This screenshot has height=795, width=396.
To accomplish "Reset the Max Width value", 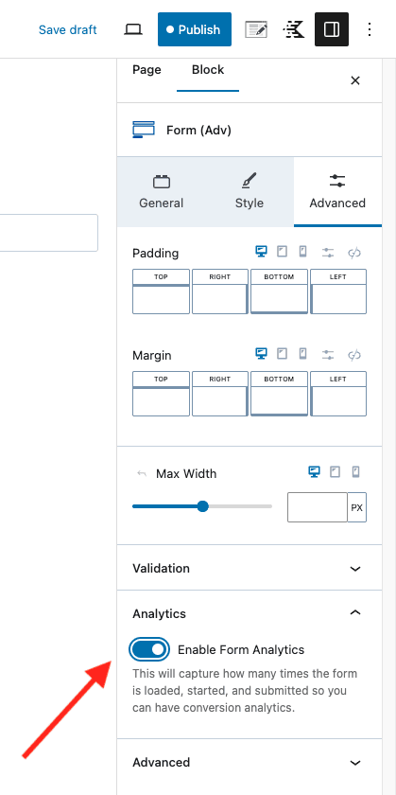I will tap(142, 474).
